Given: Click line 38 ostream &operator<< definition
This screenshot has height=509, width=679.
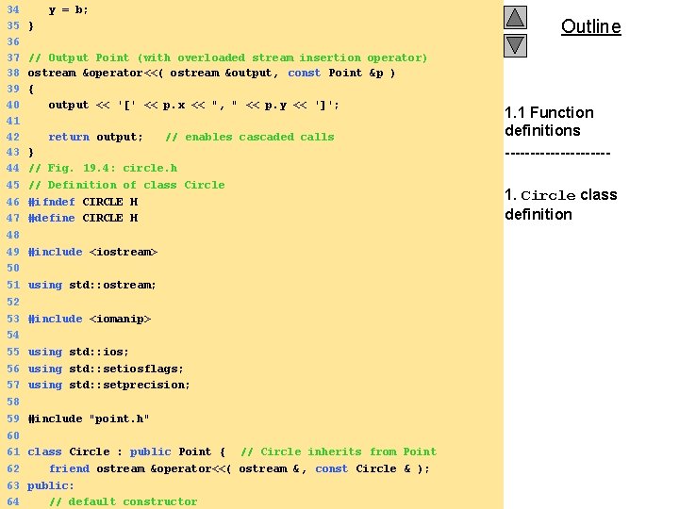Looking at the screenshot, I should [x=211, y=73].
